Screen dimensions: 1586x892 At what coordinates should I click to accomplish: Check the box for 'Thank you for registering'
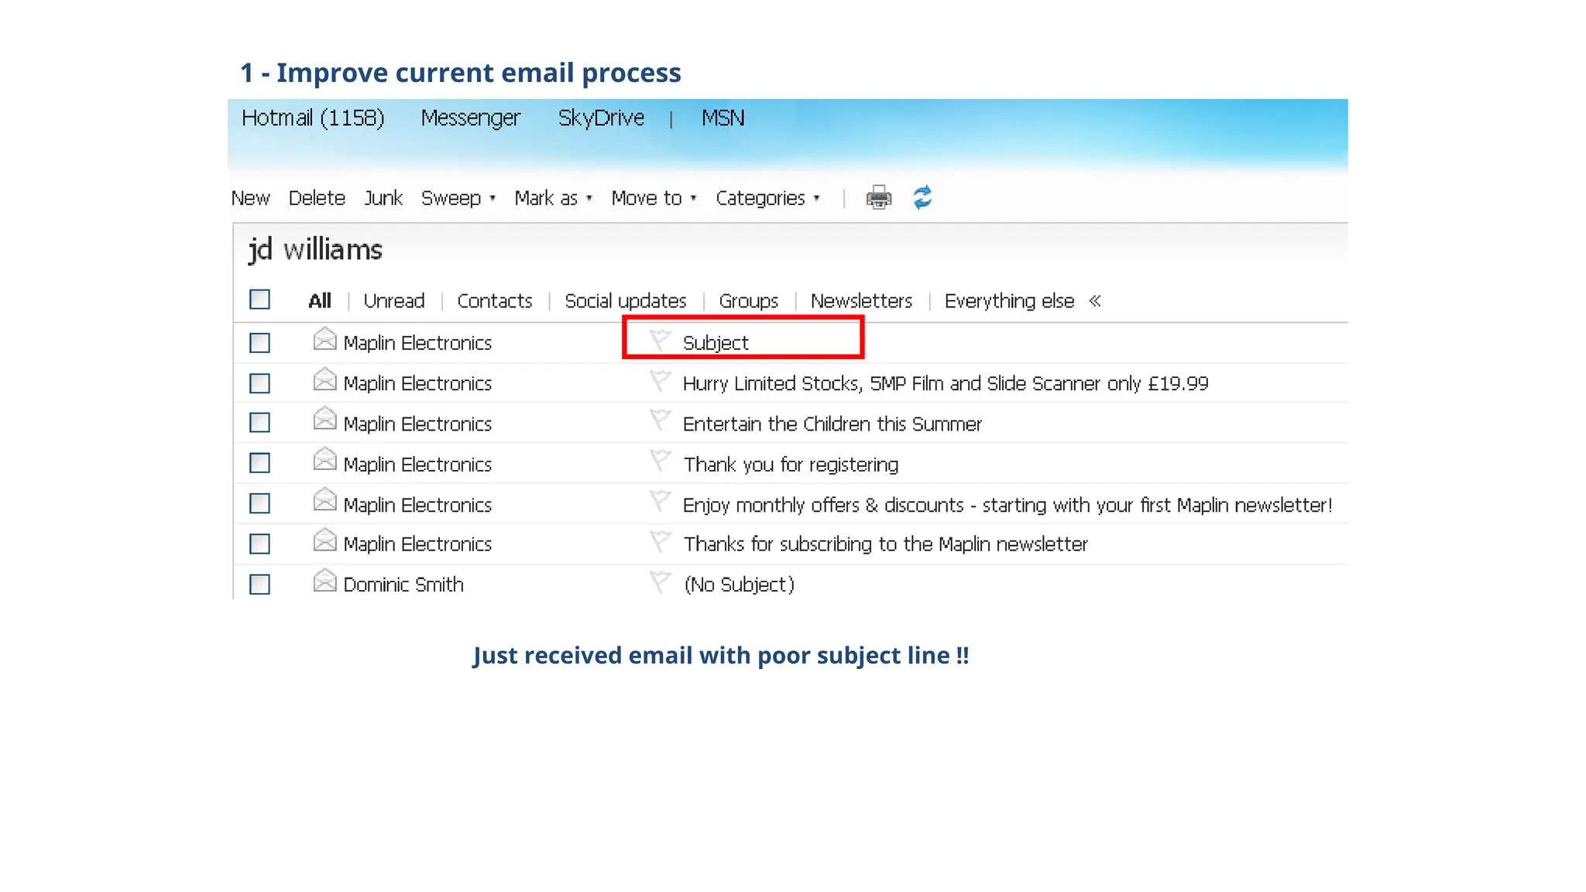259,463
